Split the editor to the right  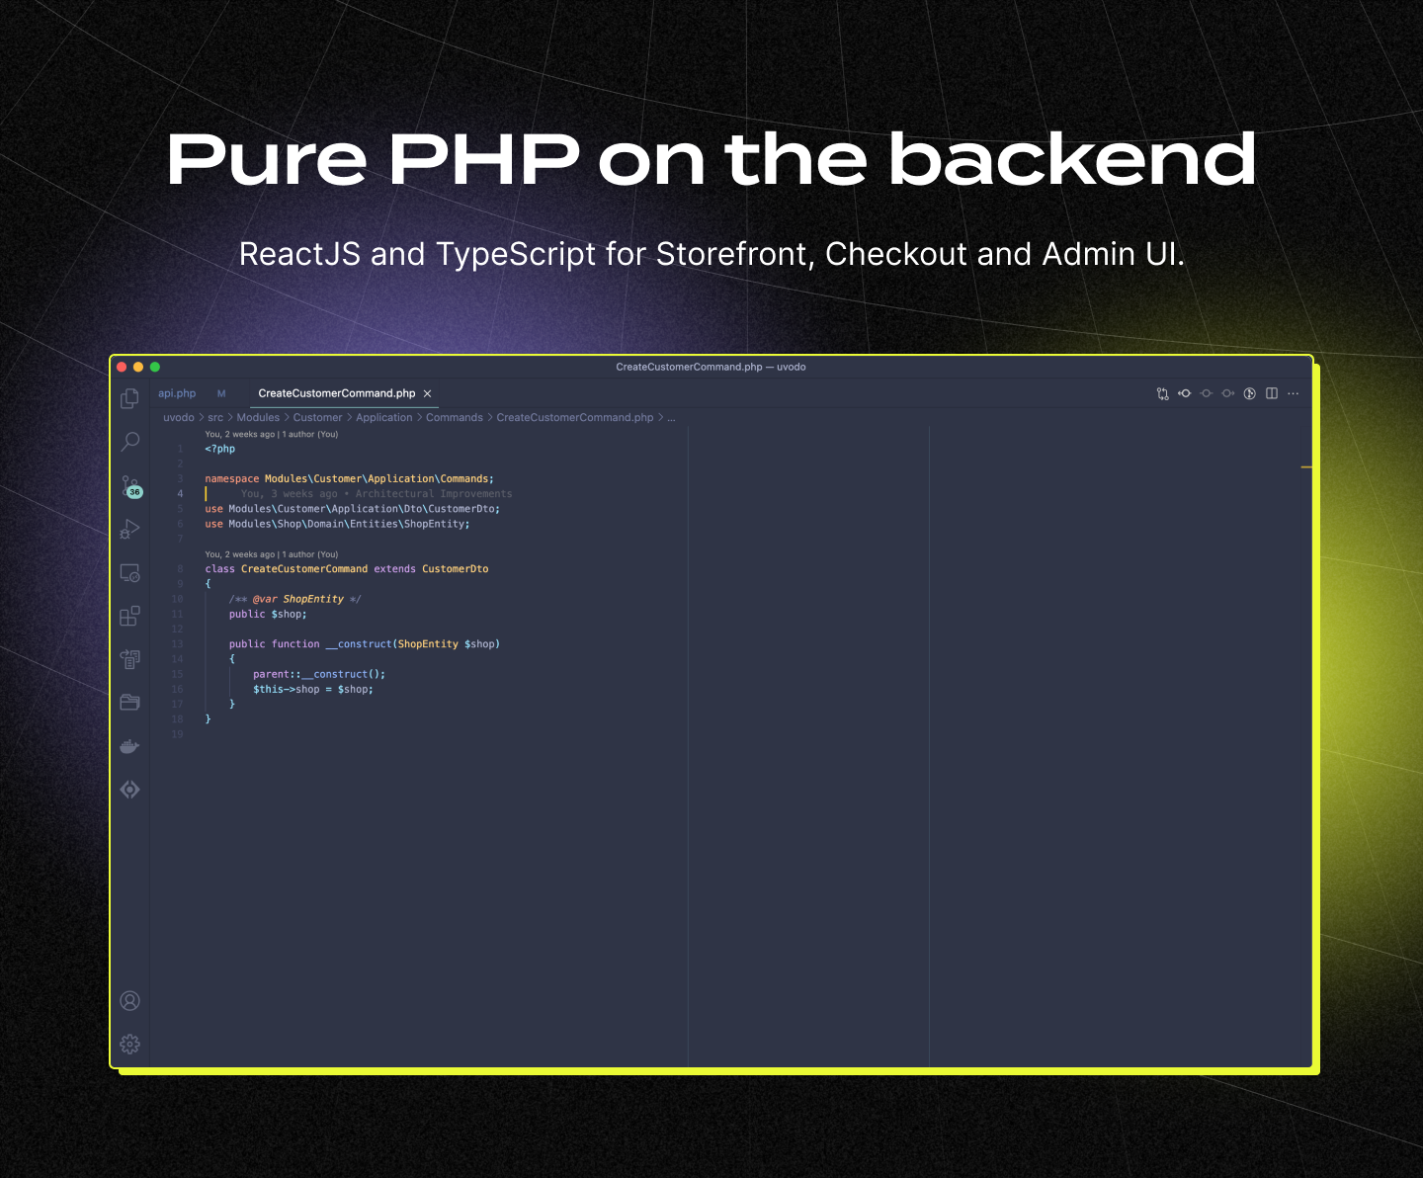[1272, 393]
